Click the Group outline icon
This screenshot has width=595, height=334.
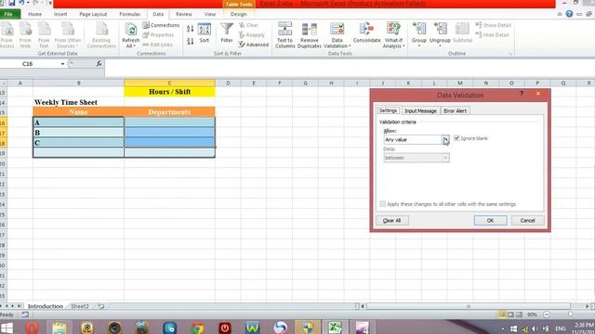point(419,29)
